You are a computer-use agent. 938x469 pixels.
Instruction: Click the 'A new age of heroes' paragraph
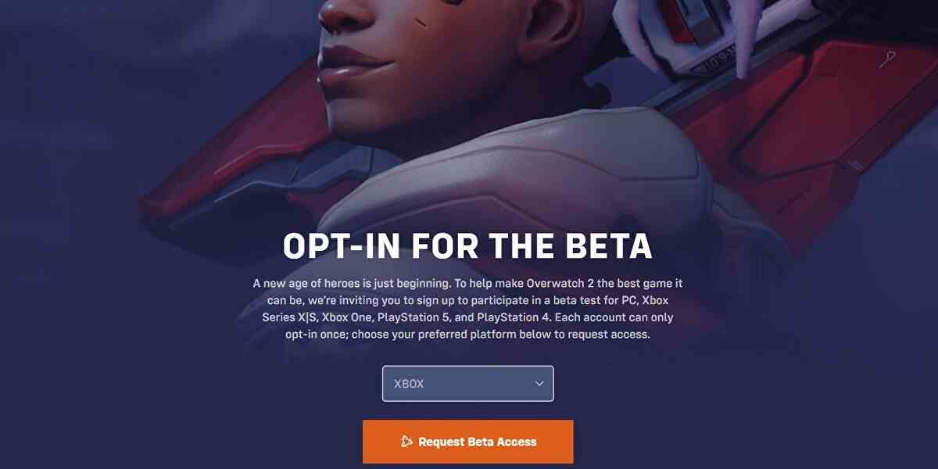coord(467,309)
